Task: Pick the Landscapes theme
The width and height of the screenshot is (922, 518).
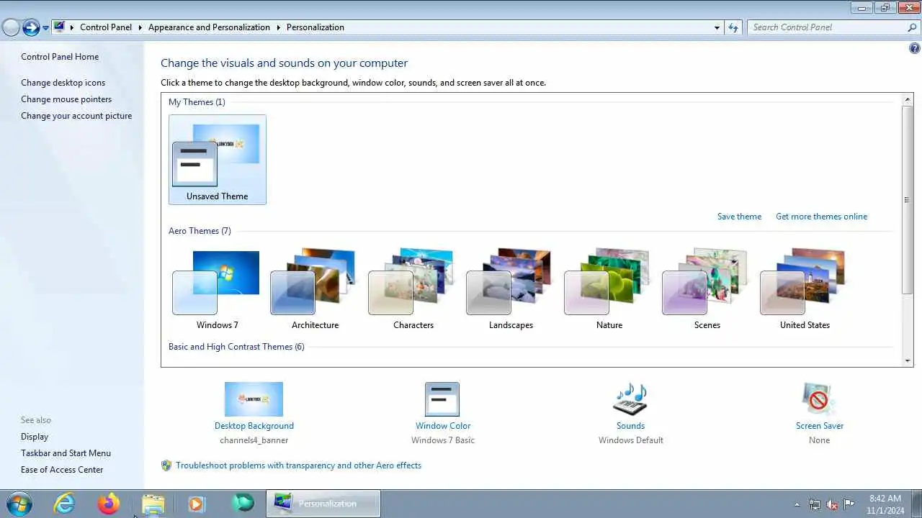Action: tap(511, 288)
